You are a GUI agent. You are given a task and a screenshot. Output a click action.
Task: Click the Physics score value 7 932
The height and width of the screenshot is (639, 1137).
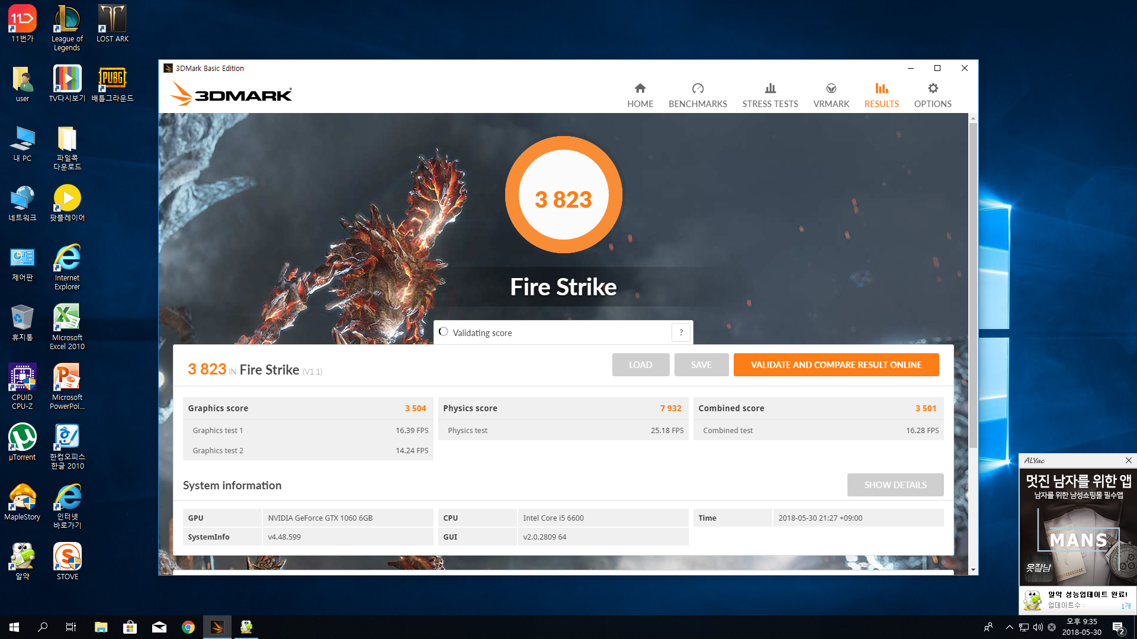[670, 408]
